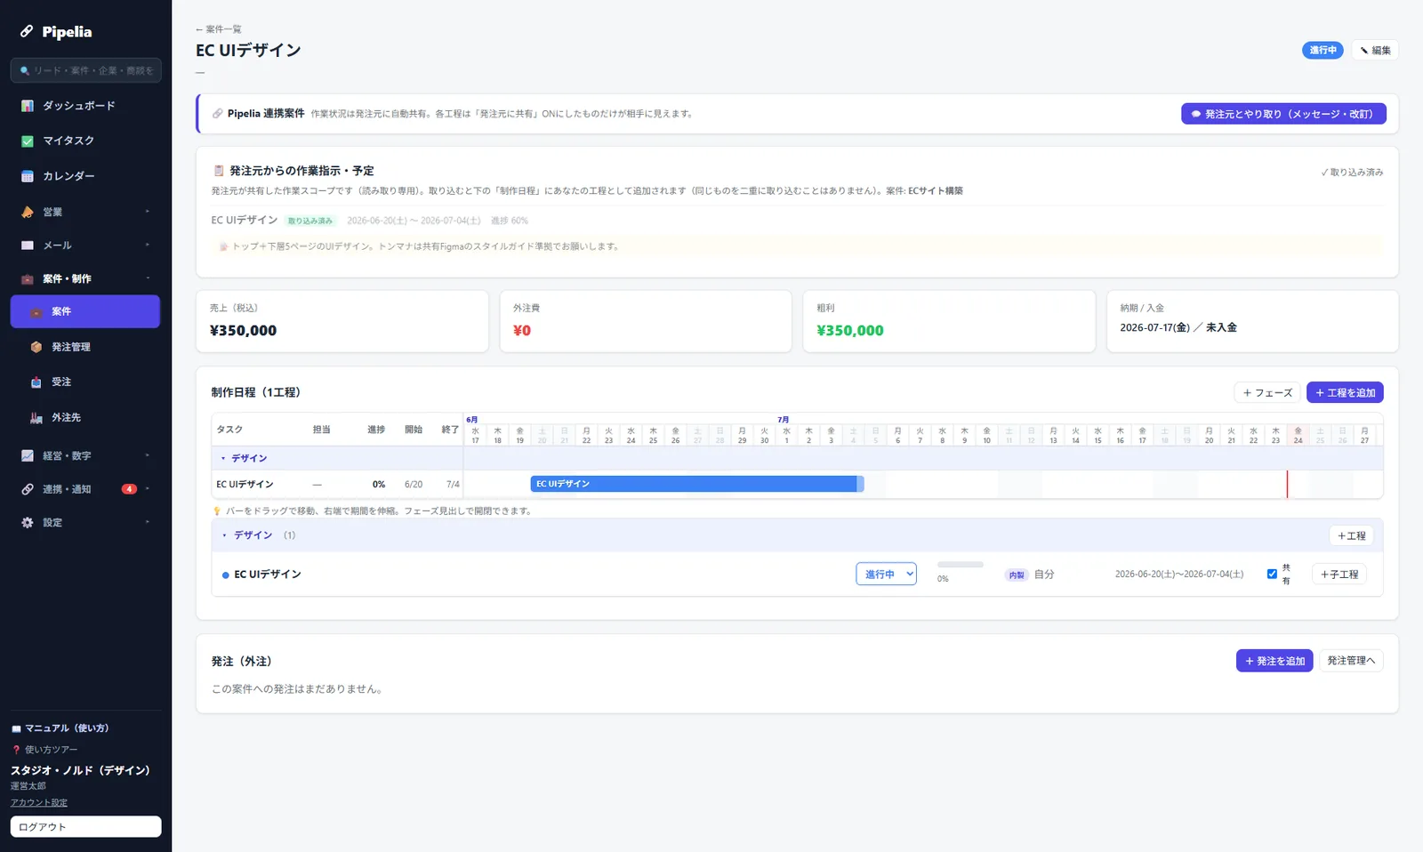Viewport: 1423px width, 852px height.
Task: Click the clipboard icon by 発注元からの作業指示
Action: coord(219,171)
